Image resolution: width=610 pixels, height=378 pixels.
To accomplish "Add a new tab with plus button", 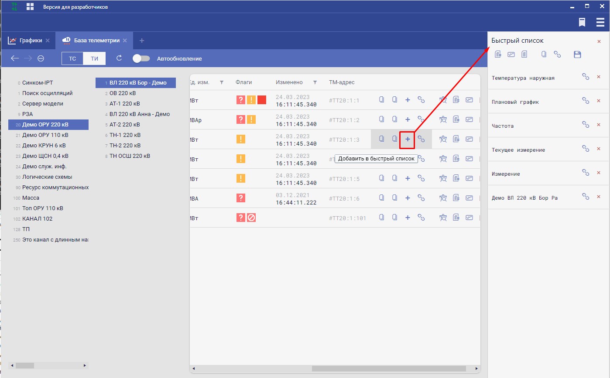I will pyautogui.click(x=141, y=41).
